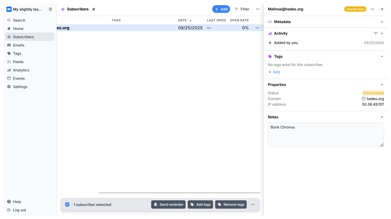Open the Filter options
391x219 pixels.
point(242,9)
